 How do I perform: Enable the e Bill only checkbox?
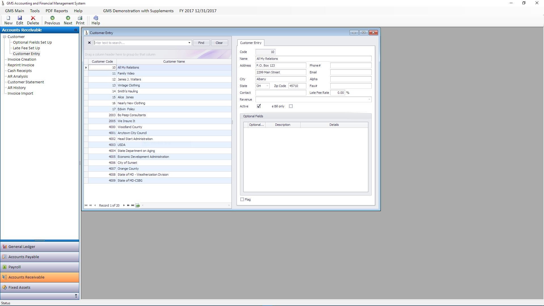click(x=291, y=106)
